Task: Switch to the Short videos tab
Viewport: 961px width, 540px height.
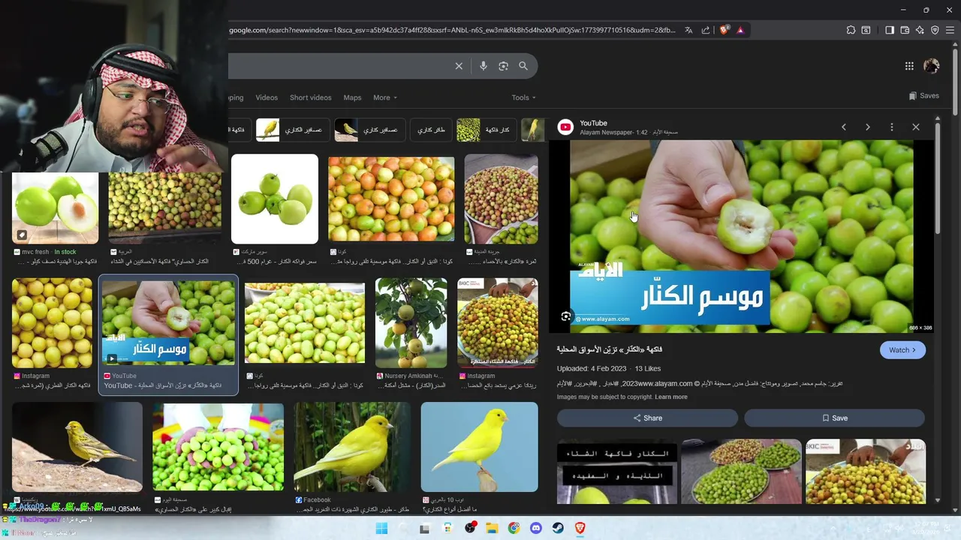Action: pos(310,97)
